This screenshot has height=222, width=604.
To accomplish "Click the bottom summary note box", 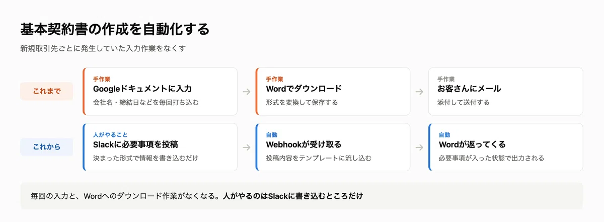I will point(301,196).
